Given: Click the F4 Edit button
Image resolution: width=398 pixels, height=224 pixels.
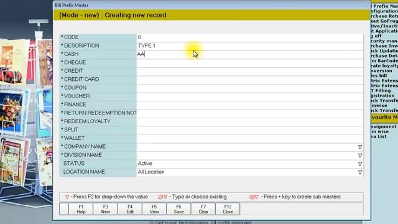Looking at the screenshot, I should click(130, 209).
